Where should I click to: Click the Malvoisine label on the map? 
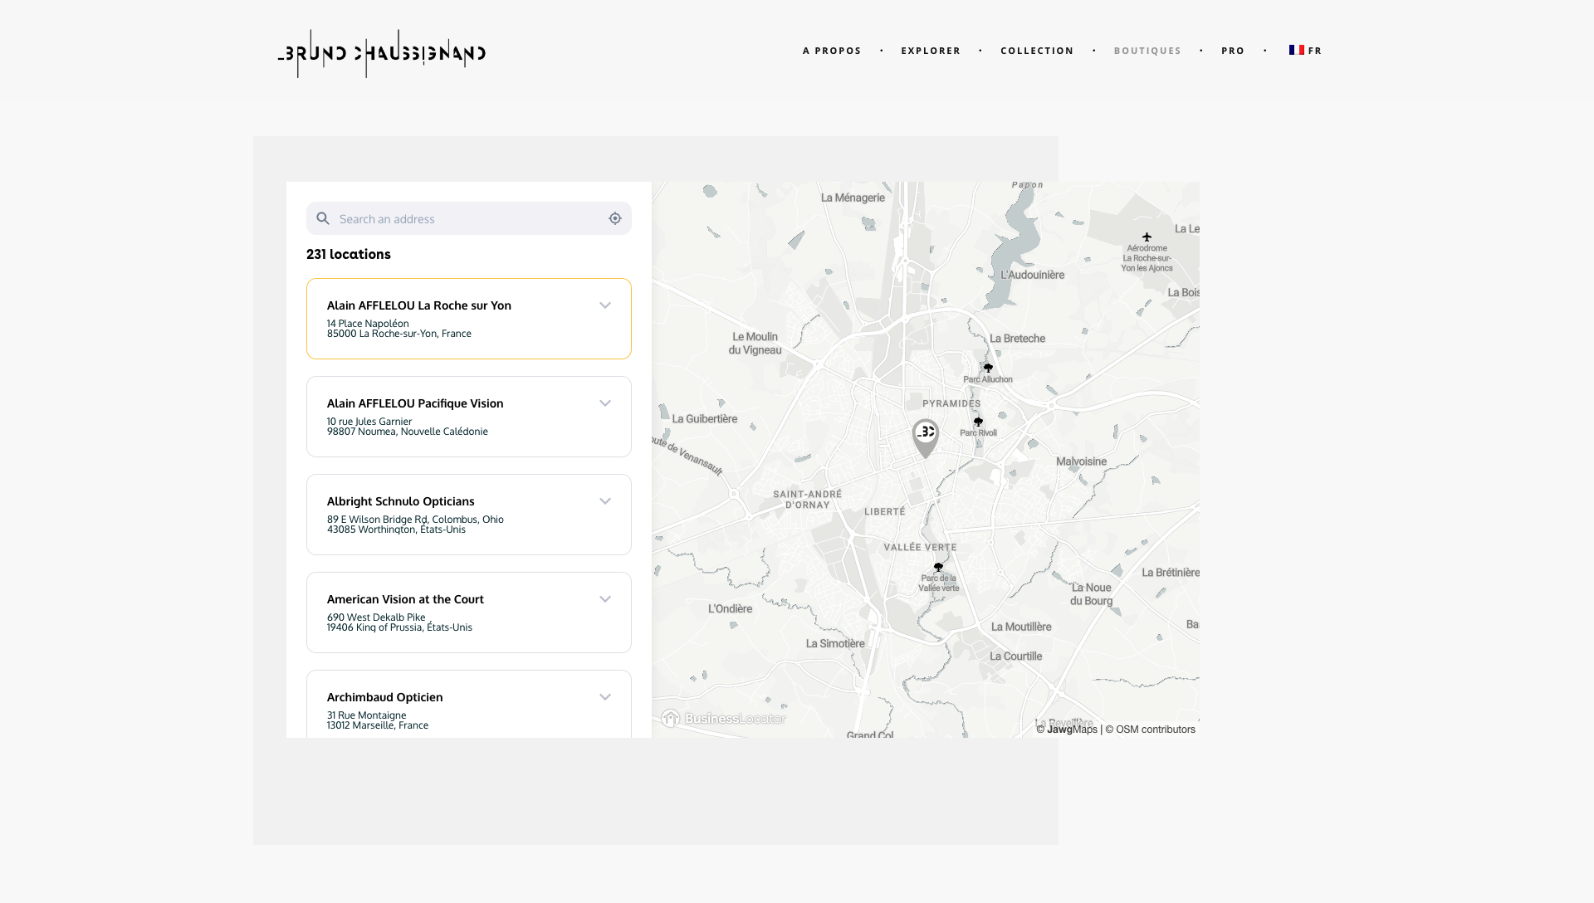tap(1081, 461)
